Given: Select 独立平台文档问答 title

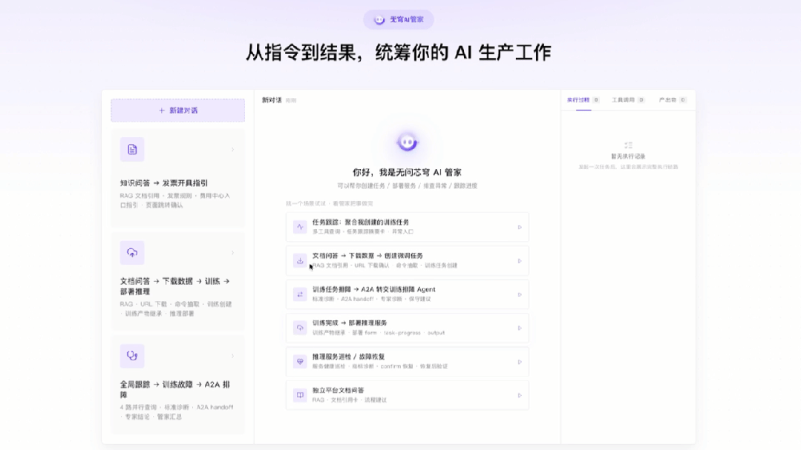Looking at the screenshot, I should [339, 390].
